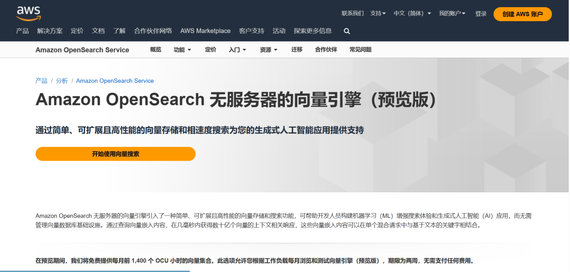Open the 产品 menu in the top navigation
This screenshot has height=272, width=570.
[22, 31]
